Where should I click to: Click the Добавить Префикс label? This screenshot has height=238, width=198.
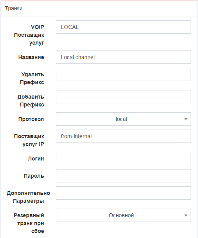31,101
